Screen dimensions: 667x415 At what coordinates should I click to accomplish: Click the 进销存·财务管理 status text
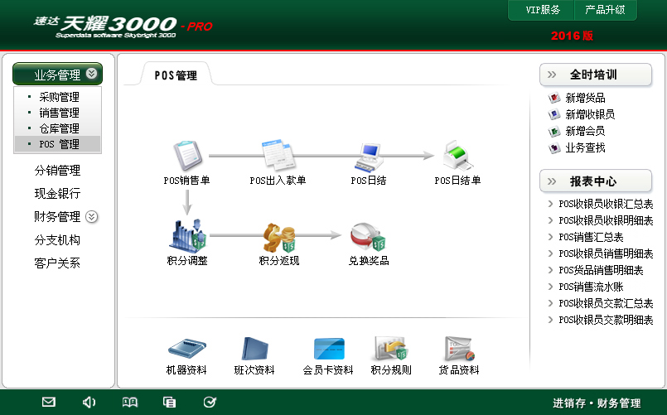597,403
